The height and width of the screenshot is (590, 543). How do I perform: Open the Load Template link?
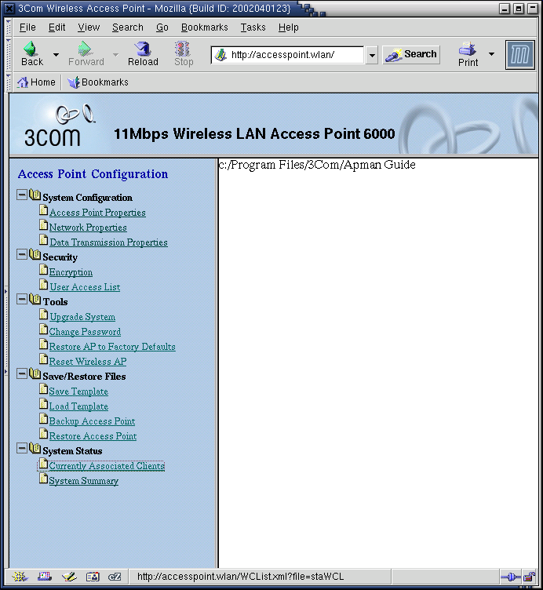(x=78, y=406)
